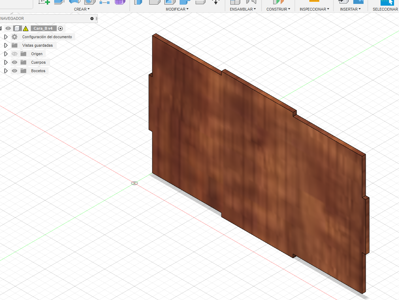Expand the Bocetos node
Screen dimensions: 399x300
pyautogui.click(x=6, y=71)
